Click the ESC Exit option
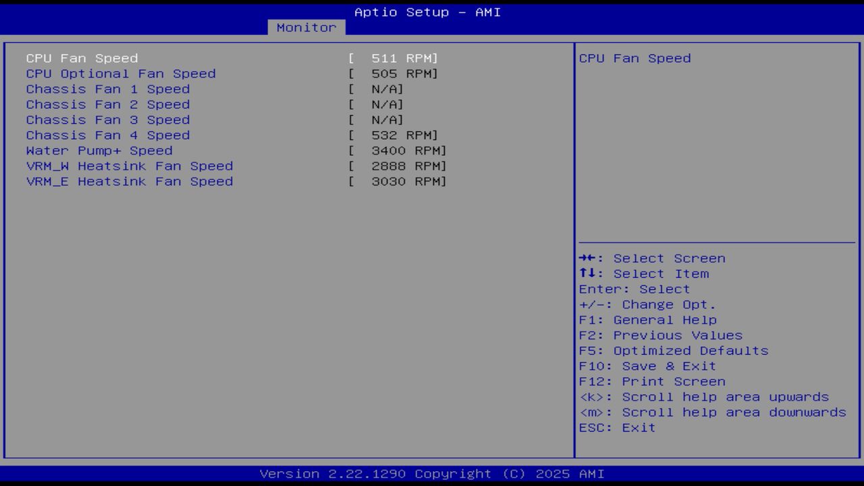Viewport: 864px width, 486px height. coord(616,427)
